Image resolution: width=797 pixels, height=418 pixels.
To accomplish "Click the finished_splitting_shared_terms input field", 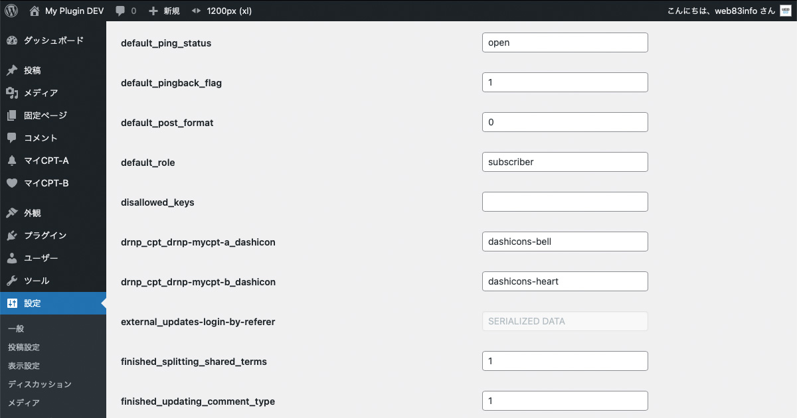I will coord(565,361).
